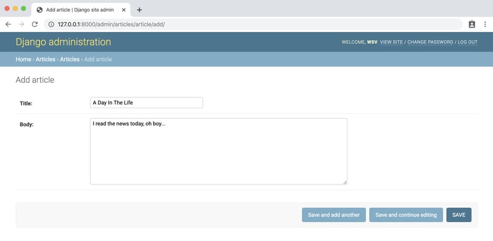Viewport: 493px width, 241px height.
Task: Click the View Site link
Action: pyautogui.click(x=391, y=42)
